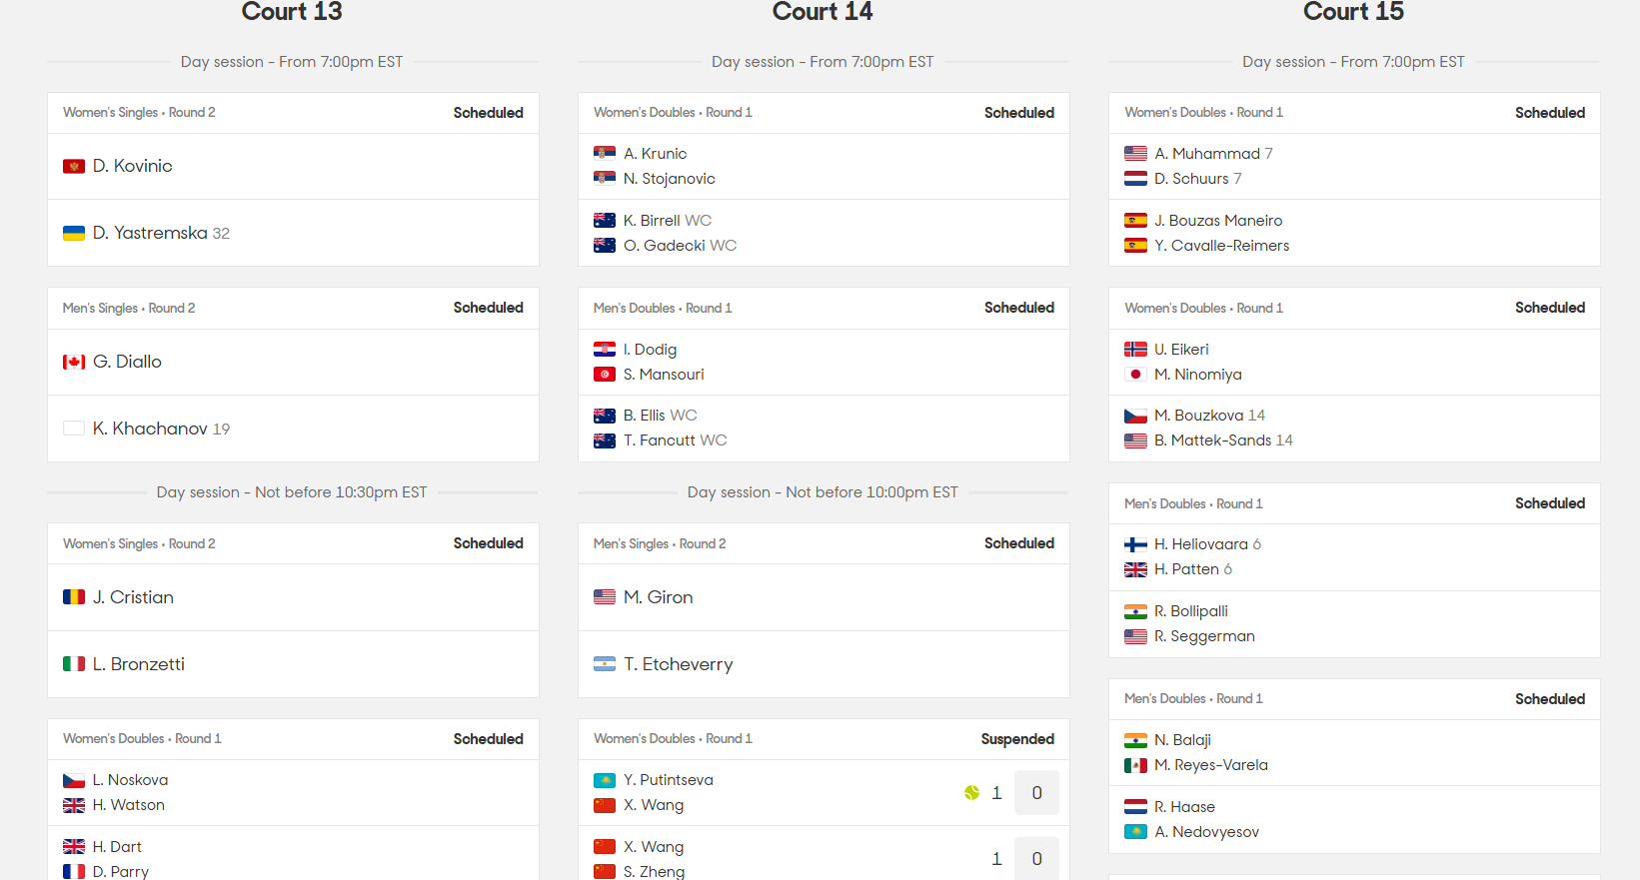Click the Romania flag beside J. Cristian

tap(74, 597)
